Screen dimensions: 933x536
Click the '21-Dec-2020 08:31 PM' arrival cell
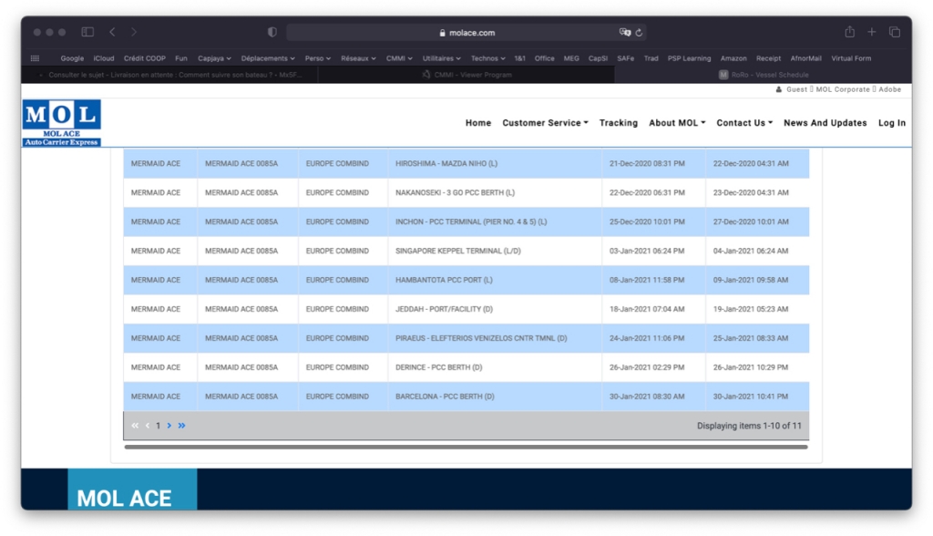653,163
